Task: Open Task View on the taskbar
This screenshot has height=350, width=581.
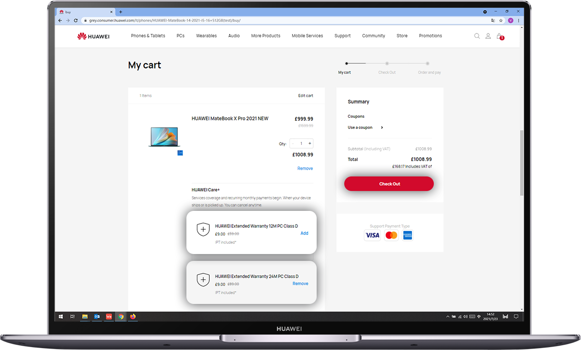Action: click(x=73, y=317)
